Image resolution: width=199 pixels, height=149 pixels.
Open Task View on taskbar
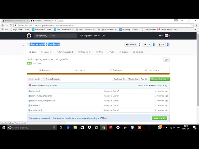click(x=61, y=128)
